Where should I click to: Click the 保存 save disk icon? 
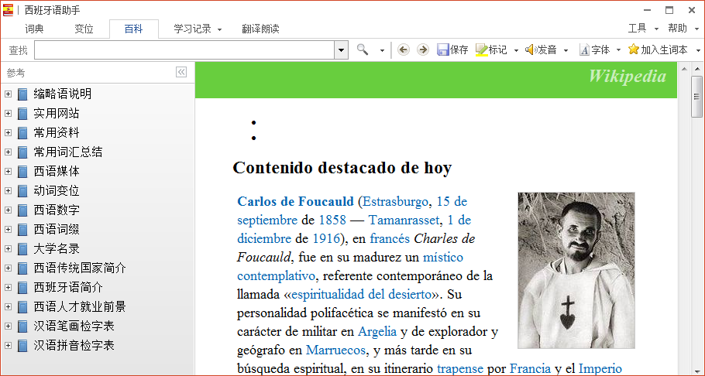[x=443, y=50]
